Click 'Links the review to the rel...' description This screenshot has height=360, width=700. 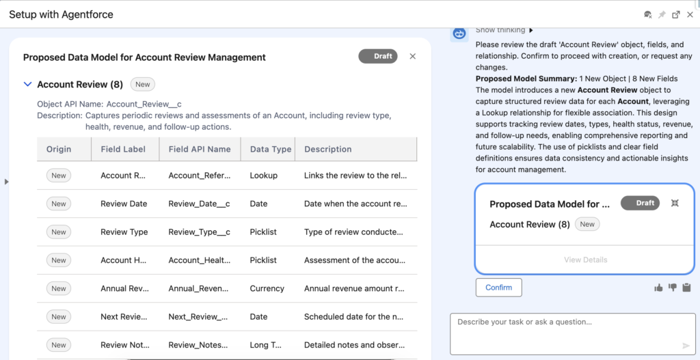coord(355,176)
